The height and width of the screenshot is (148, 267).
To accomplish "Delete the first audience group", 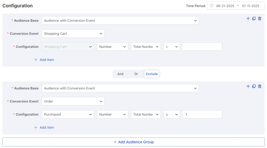I will point(260,18).
